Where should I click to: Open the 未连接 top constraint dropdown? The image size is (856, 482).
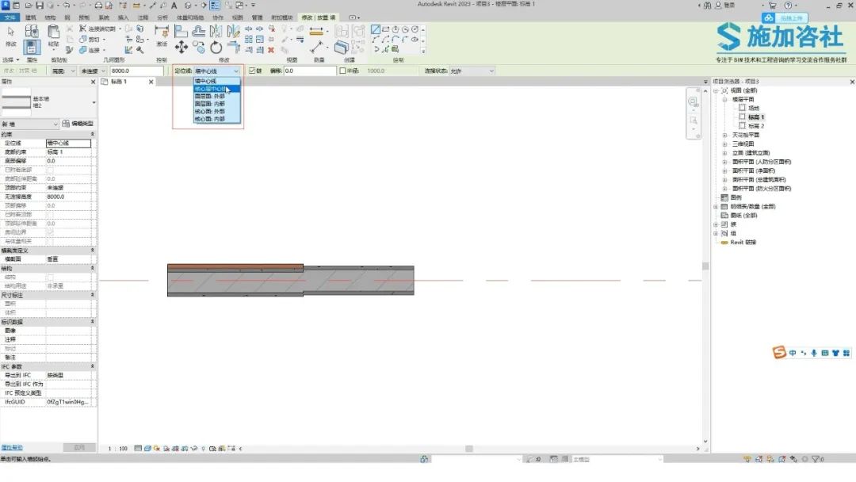[93, 71]
